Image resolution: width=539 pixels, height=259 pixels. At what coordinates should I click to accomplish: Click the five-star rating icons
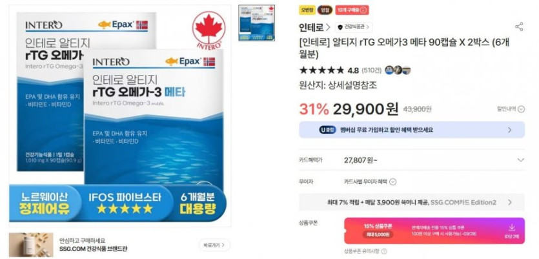[x=321, y=70]
